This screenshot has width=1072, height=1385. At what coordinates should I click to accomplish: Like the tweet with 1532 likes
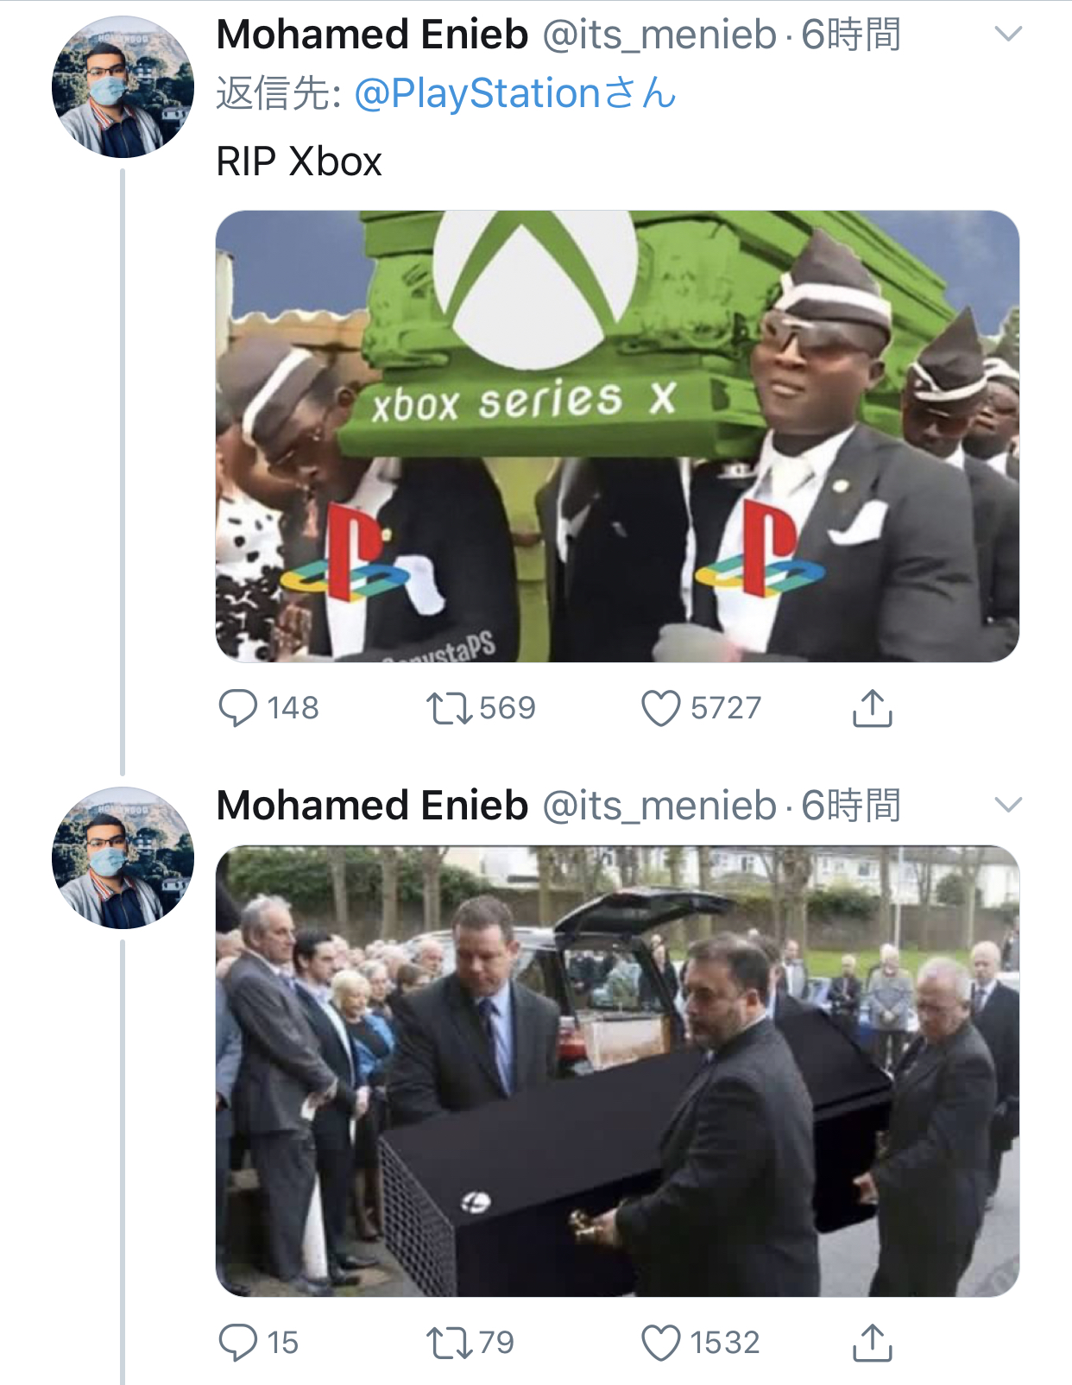pos(661,1343)
